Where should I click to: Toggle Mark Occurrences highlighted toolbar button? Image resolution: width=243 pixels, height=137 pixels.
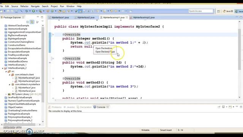tap(80, 11)
